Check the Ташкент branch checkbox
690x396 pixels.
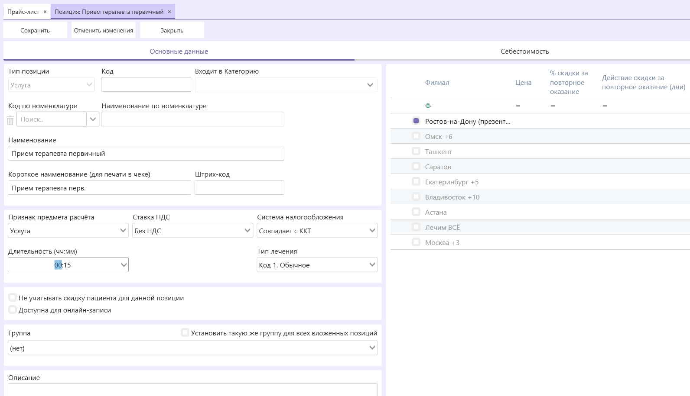416,151
